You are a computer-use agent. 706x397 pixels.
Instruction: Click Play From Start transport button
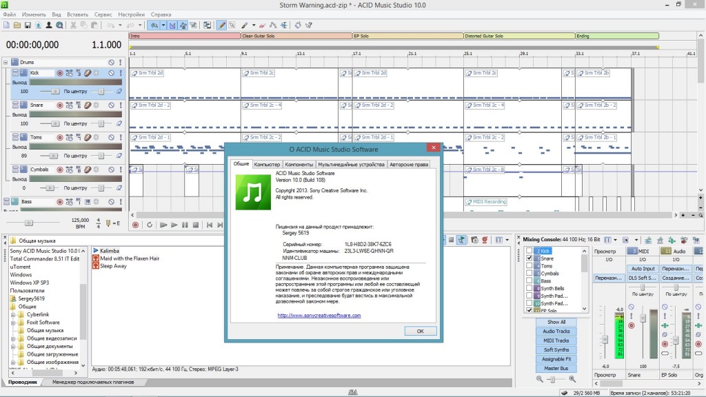[163, 225]
